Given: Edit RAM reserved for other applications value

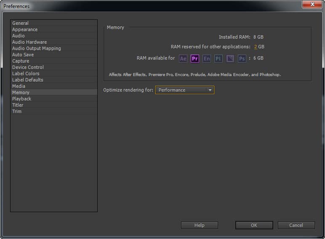Looking at the screenshot, I should 256,47.
